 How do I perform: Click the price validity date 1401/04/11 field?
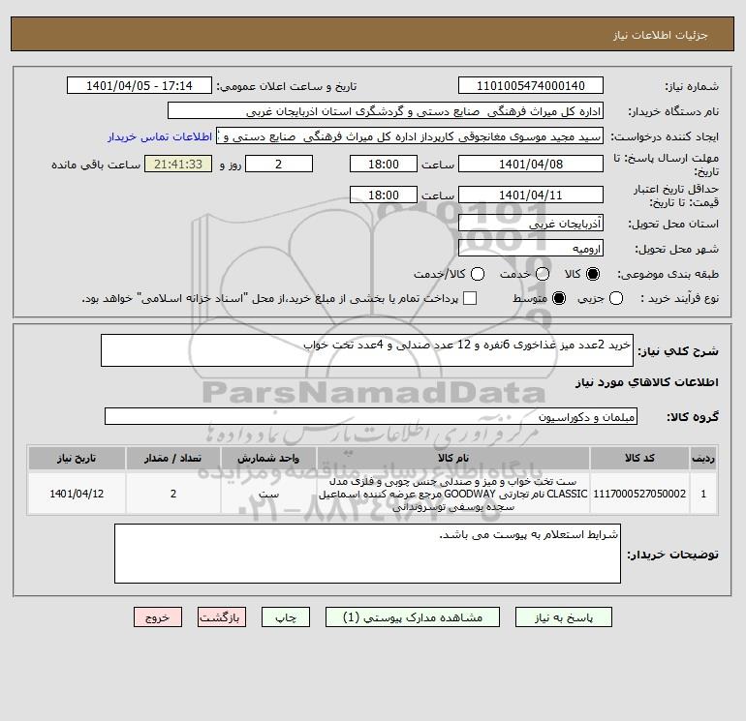531,195
